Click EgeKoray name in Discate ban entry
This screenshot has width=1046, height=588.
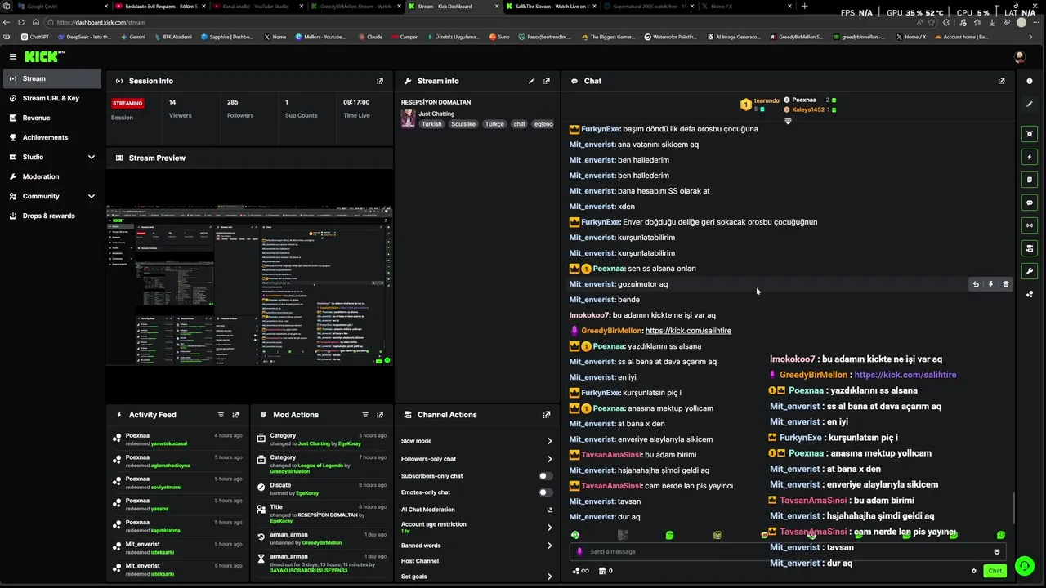click(307, 492)
